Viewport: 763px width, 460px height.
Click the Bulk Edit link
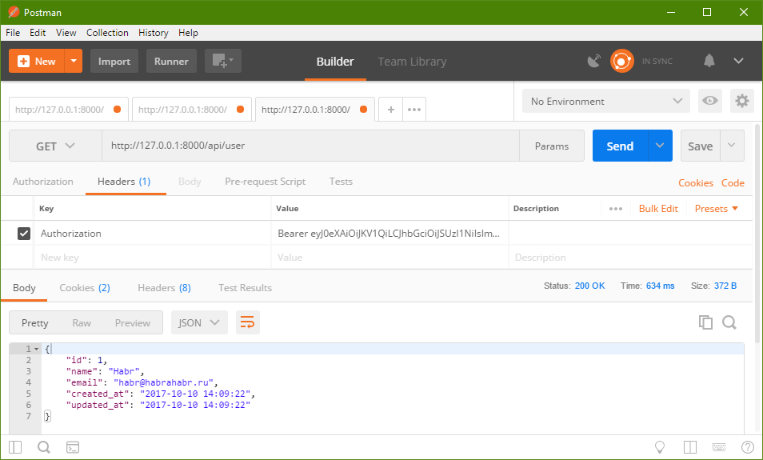click(x=658, y=208)
